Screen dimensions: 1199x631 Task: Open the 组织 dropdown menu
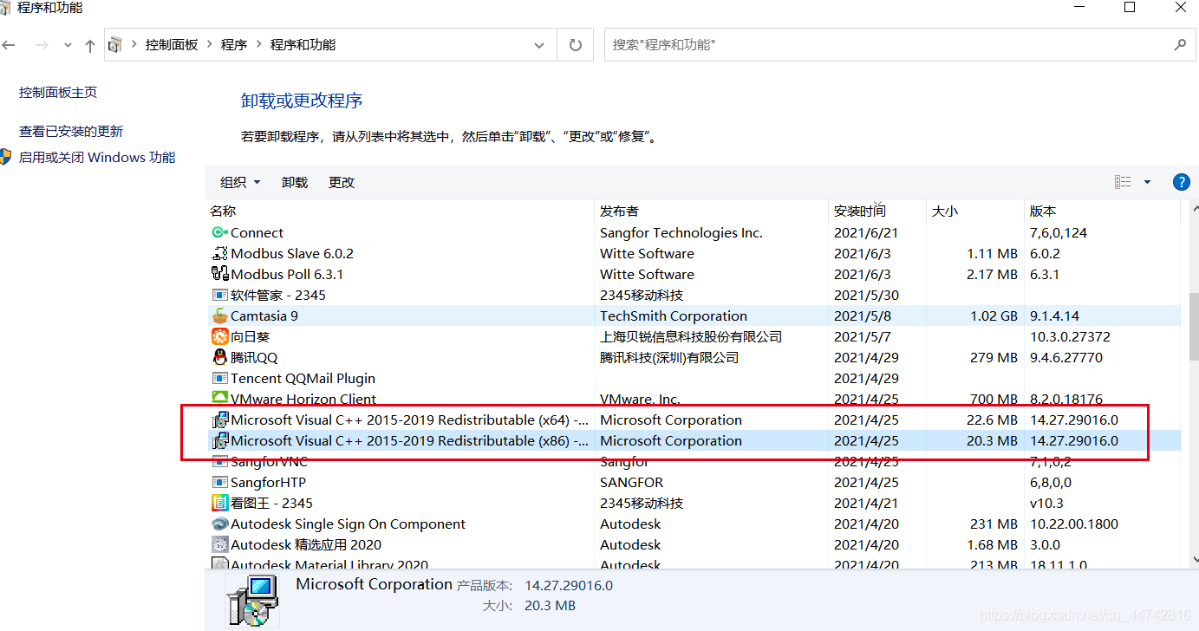[x=240, y=182]
